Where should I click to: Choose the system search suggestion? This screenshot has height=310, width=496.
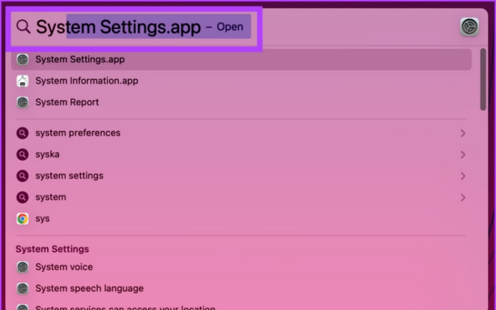[241, 197]
